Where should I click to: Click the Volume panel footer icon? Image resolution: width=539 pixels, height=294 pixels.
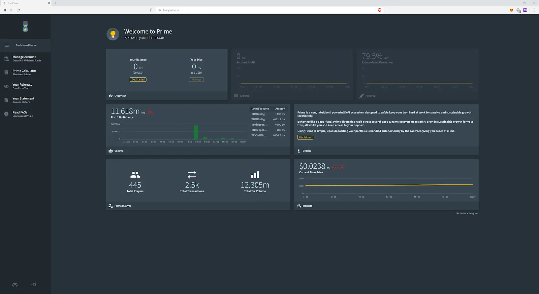[110, 151]
